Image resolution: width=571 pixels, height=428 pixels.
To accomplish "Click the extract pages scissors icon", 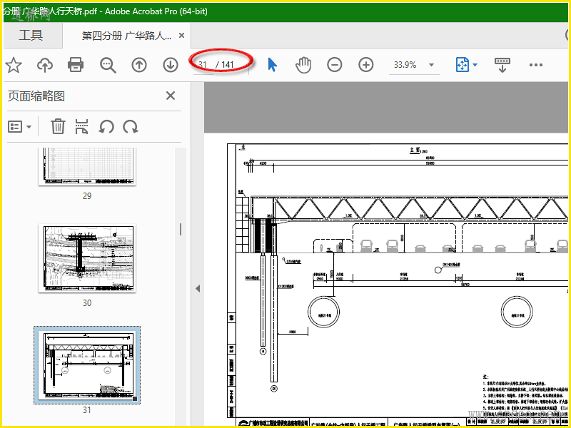I will pos(81,127).
